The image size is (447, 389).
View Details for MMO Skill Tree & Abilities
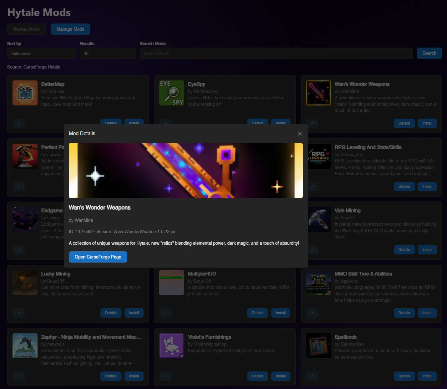tap(404, 313)
